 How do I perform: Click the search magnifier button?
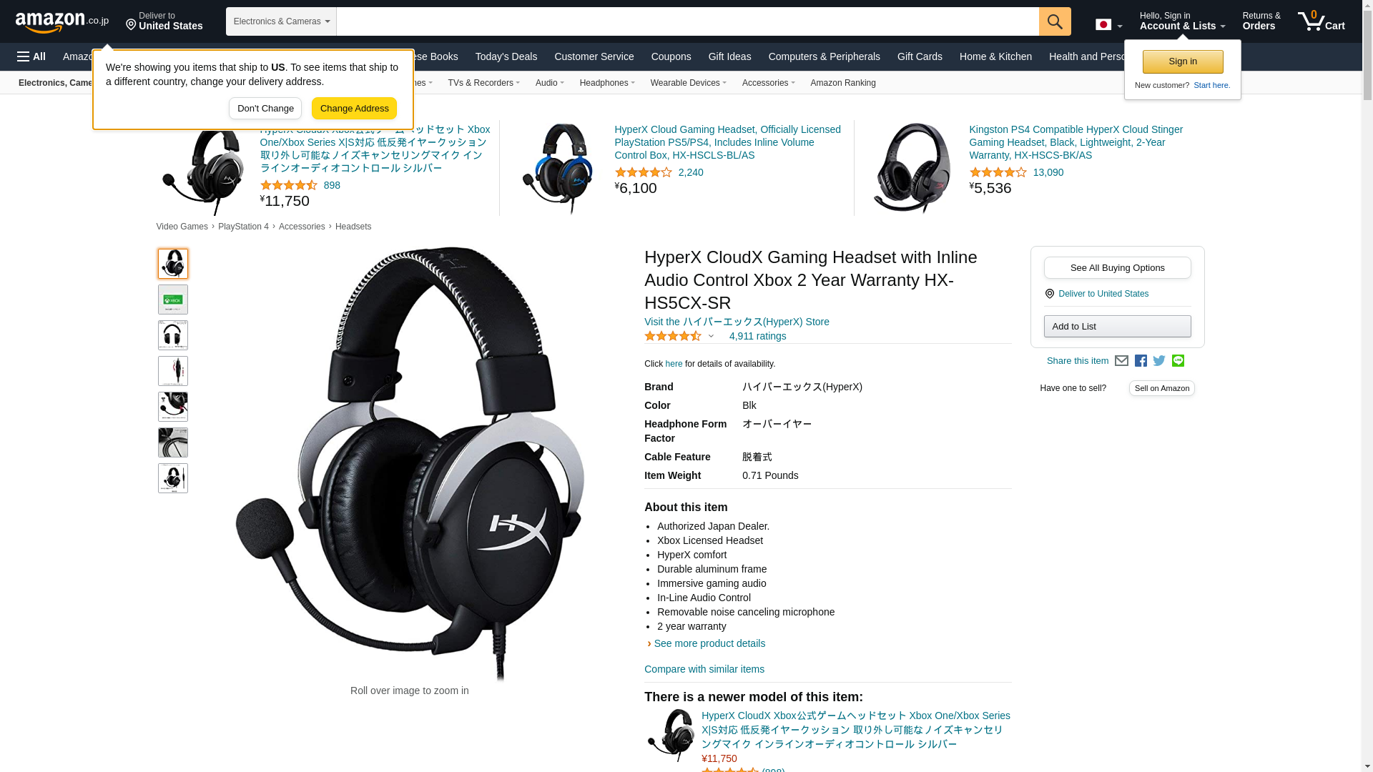[x=1055, y=21]
